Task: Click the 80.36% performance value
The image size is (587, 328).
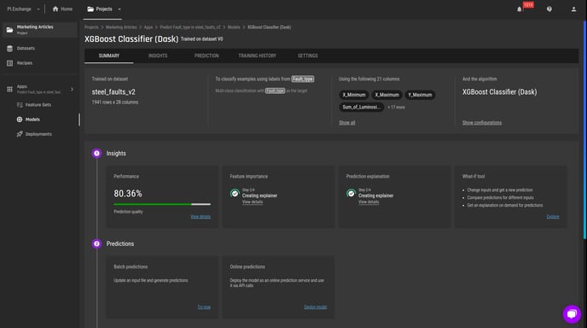Action: click(128, 193)
